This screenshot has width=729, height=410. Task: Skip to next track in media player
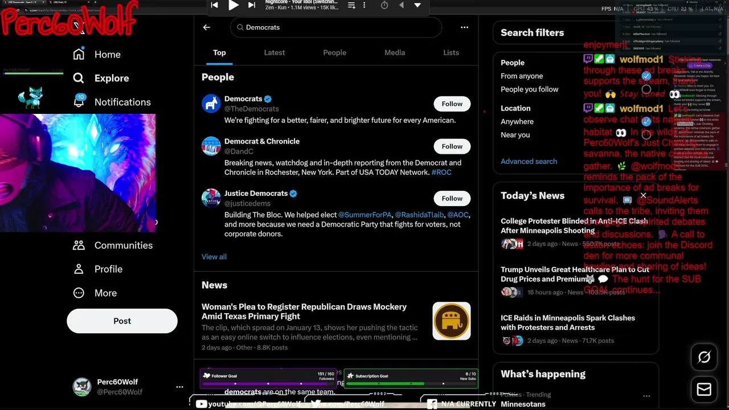252,5
